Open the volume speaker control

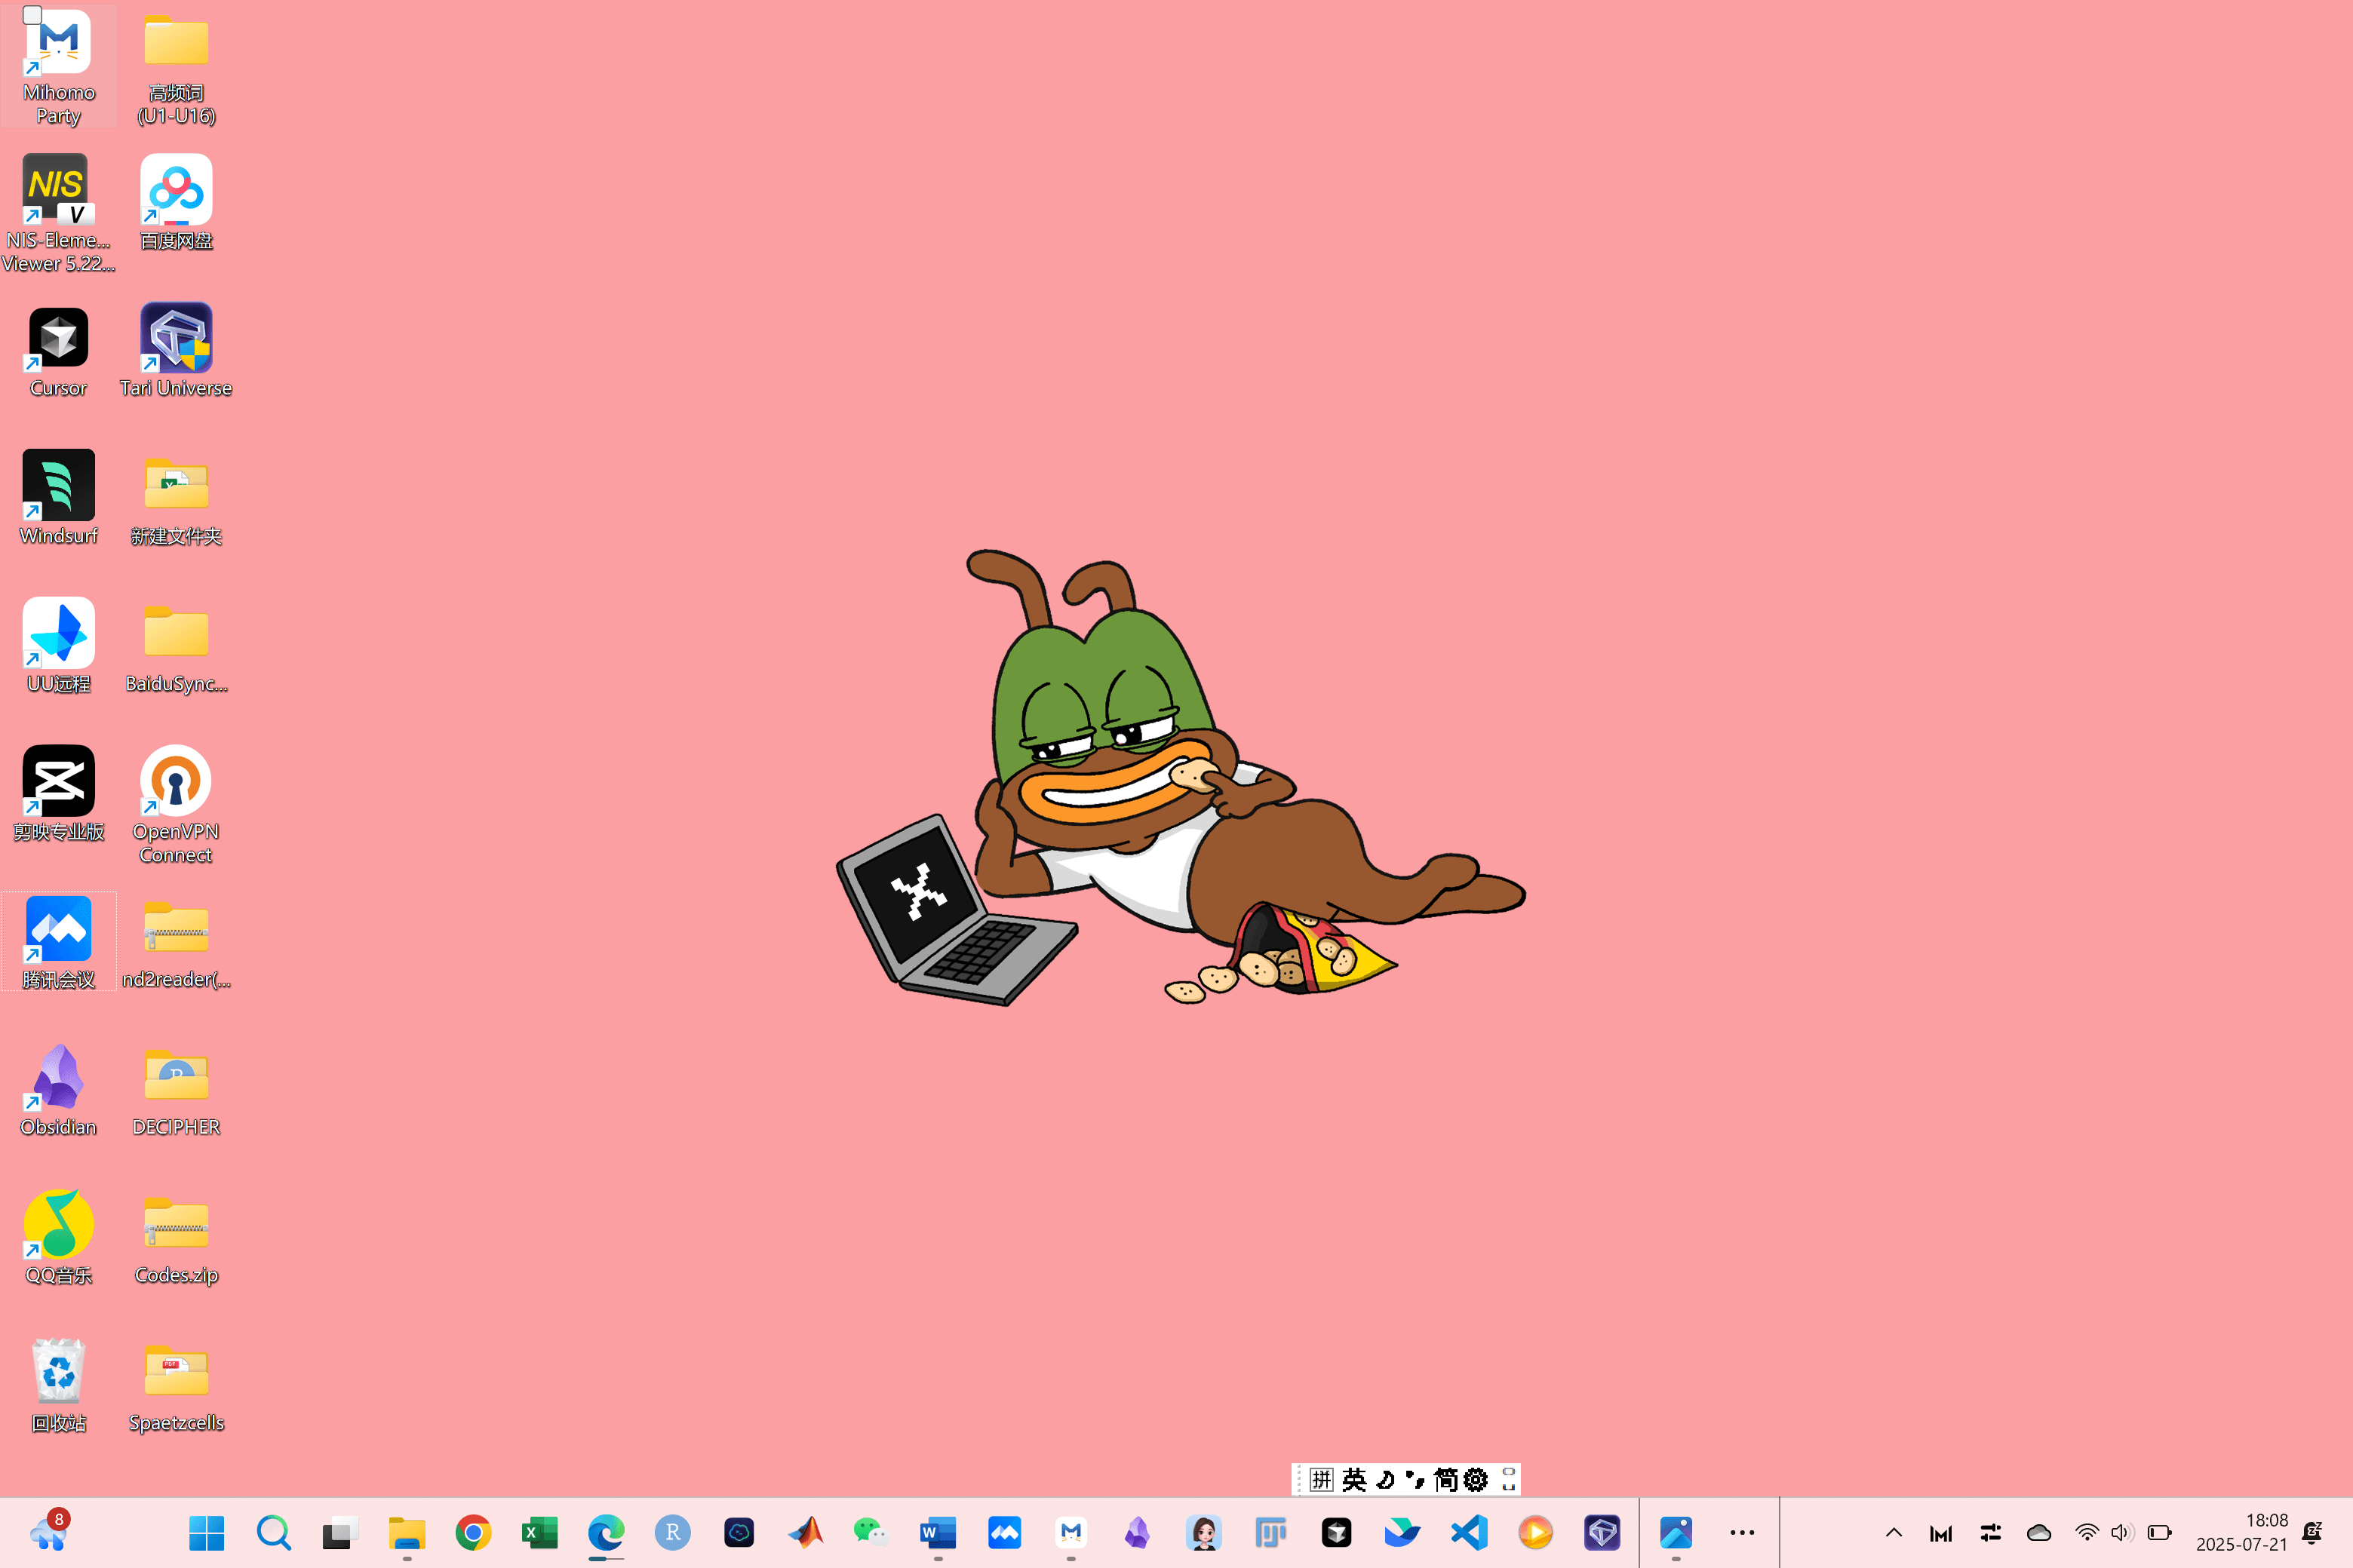(2123, 1532)
